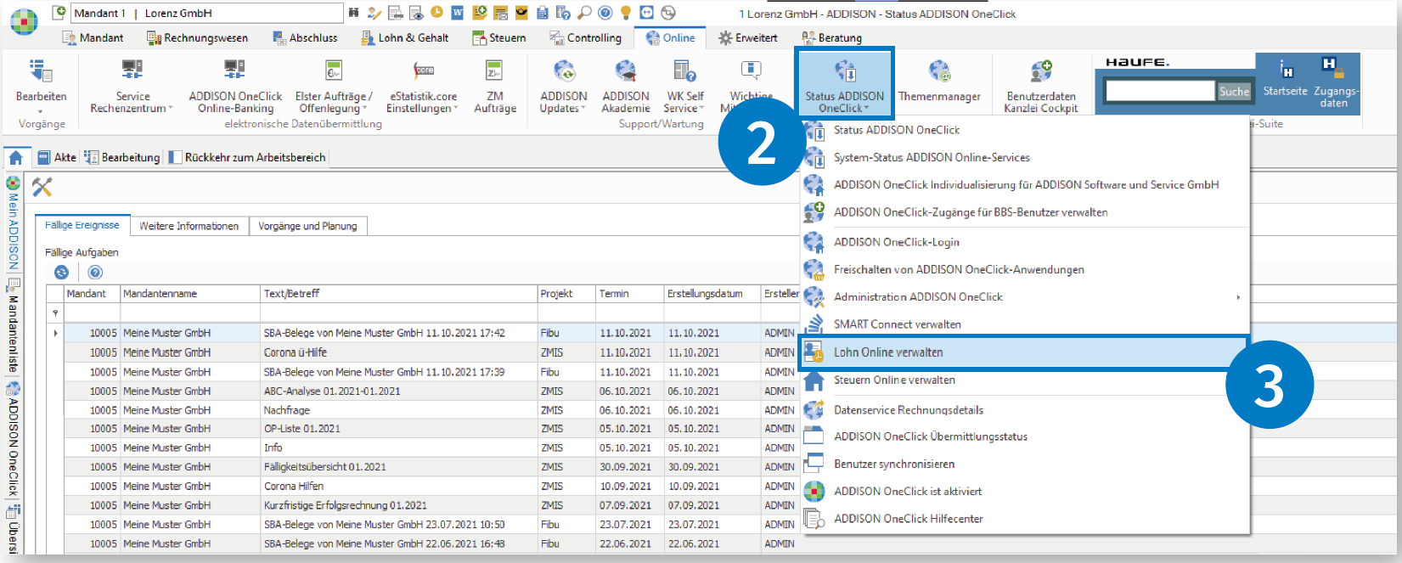This screenshot has height=563, width=1402.
Task: Open the Steuern ribbon tab
Action: (498, 37)
